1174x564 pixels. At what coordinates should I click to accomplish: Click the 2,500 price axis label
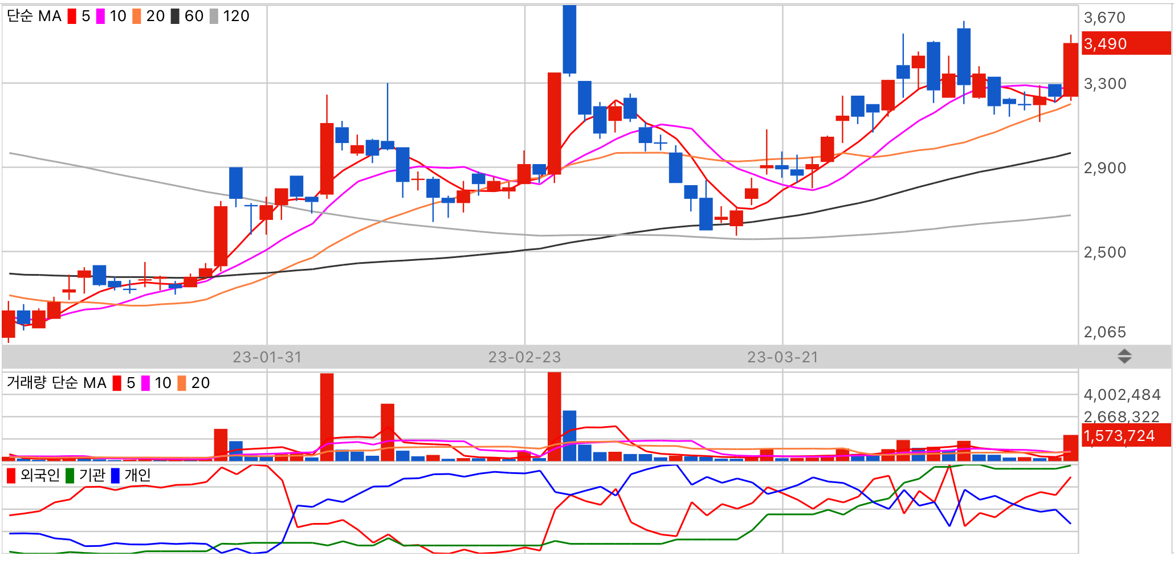1104,252
